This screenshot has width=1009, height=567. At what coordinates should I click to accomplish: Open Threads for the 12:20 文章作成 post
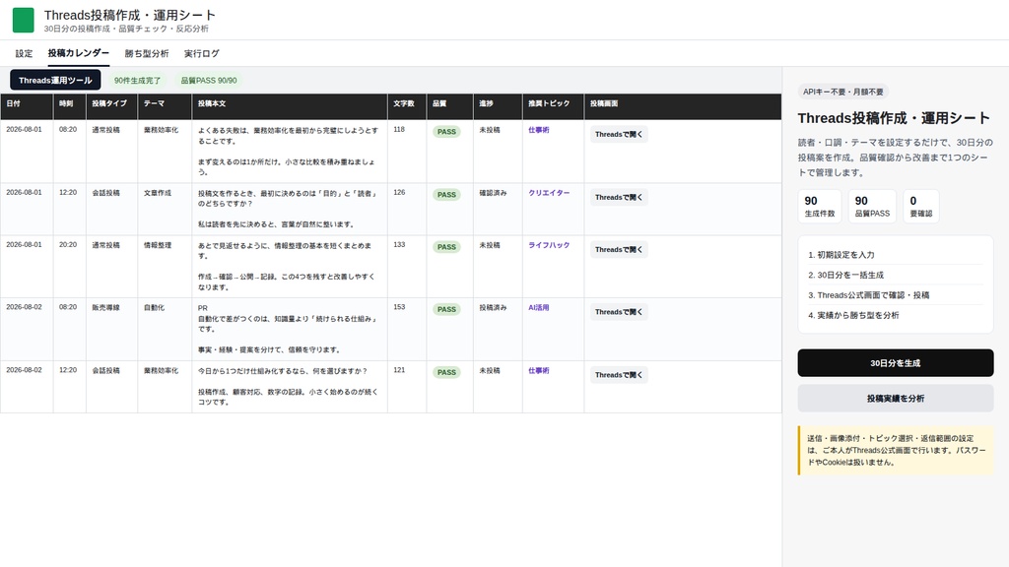tap(619, 197)
